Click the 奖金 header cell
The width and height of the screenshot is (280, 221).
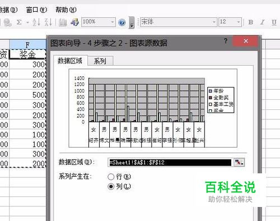click(x=27, y=54)
